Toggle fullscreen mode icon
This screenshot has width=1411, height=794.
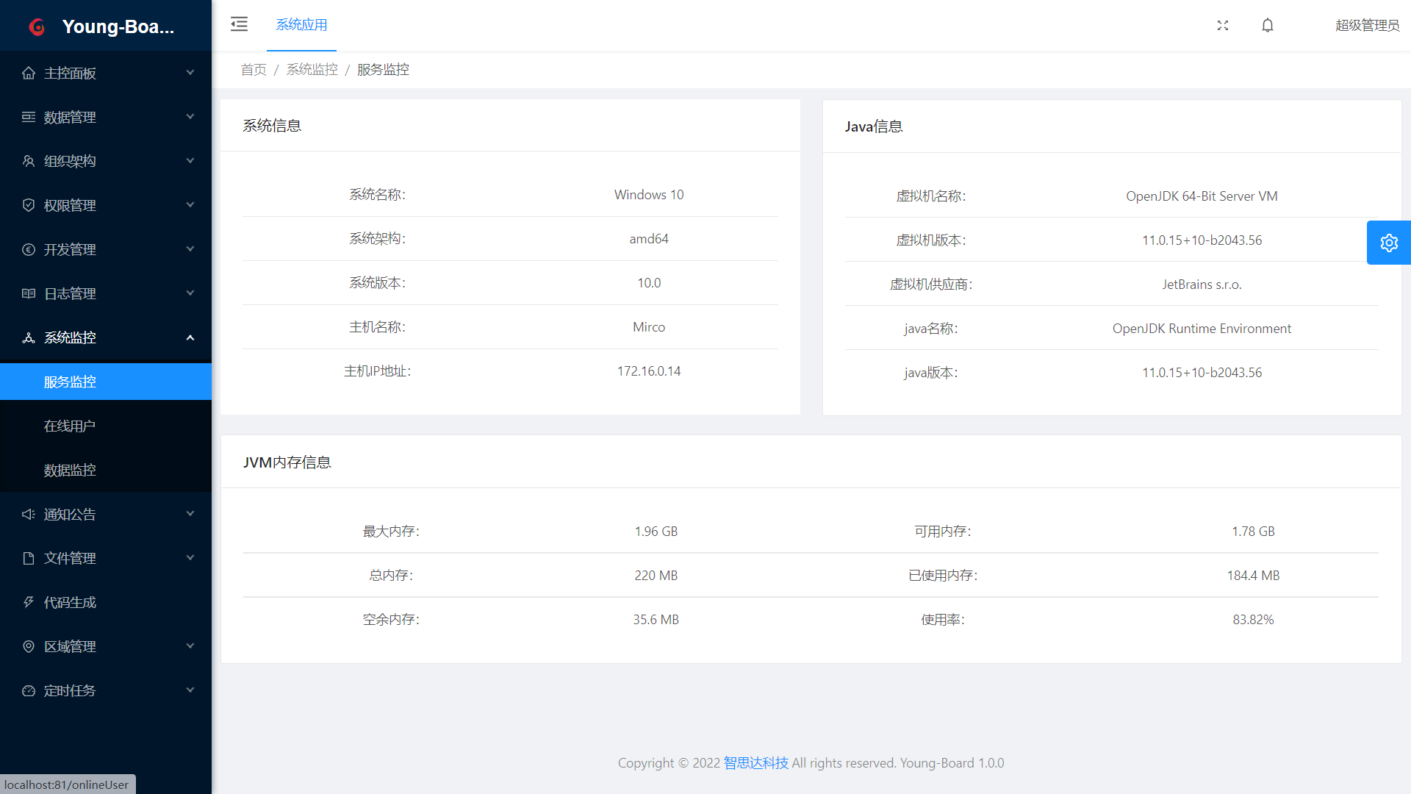coord(1223,25)
